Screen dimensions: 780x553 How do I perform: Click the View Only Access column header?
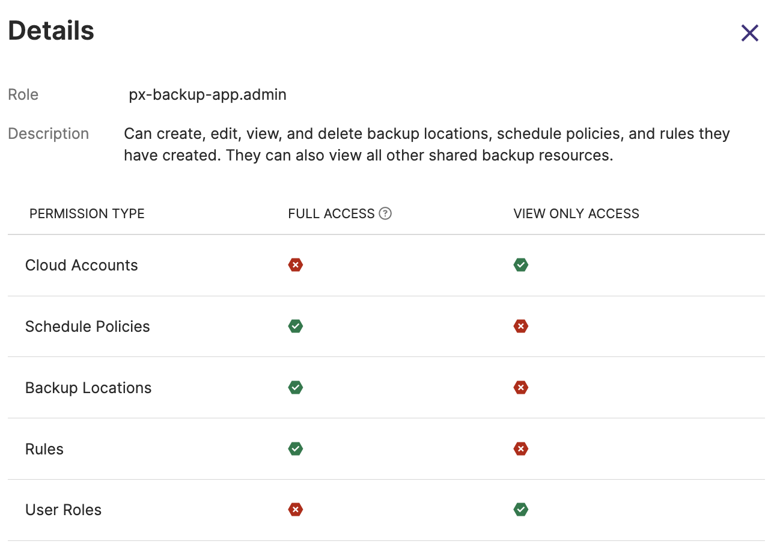point(576,213)
